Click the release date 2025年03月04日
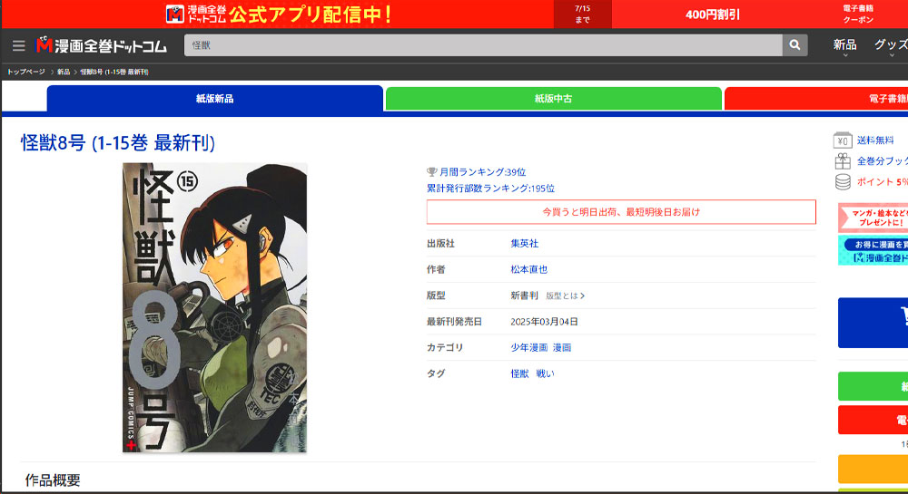The width and height of the screenshot is (908, 494). [x=544, y=322]
